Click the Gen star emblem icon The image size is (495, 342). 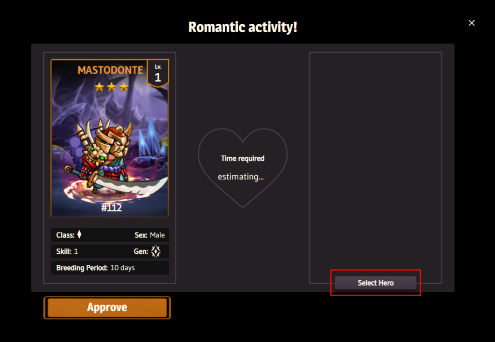tap(156, 251)
